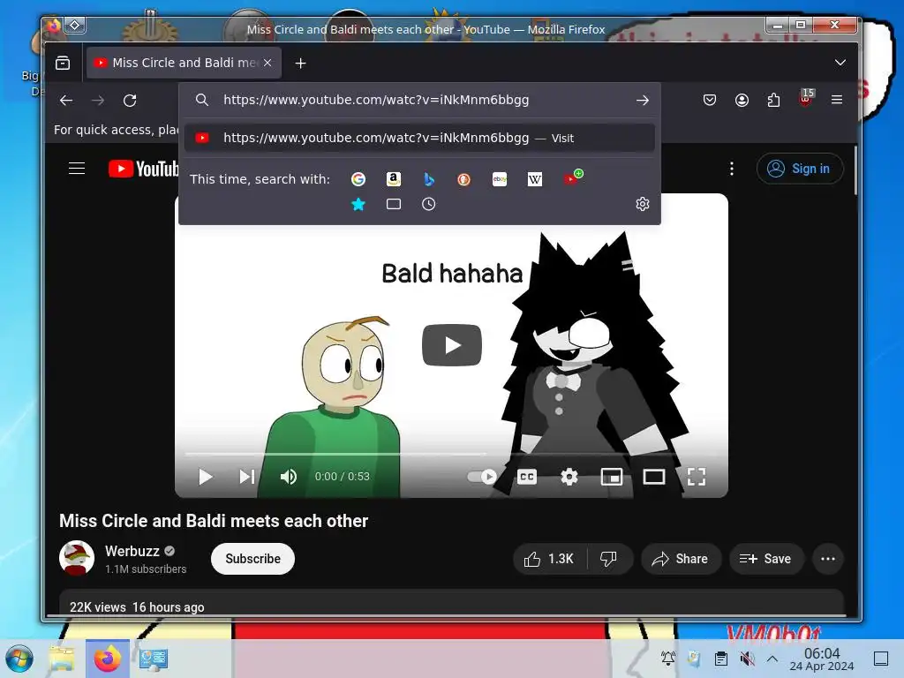Open the control panel taskbar icon
This screenshot has width=904, height=678.
pyautogui.click(x=154, y=659)
